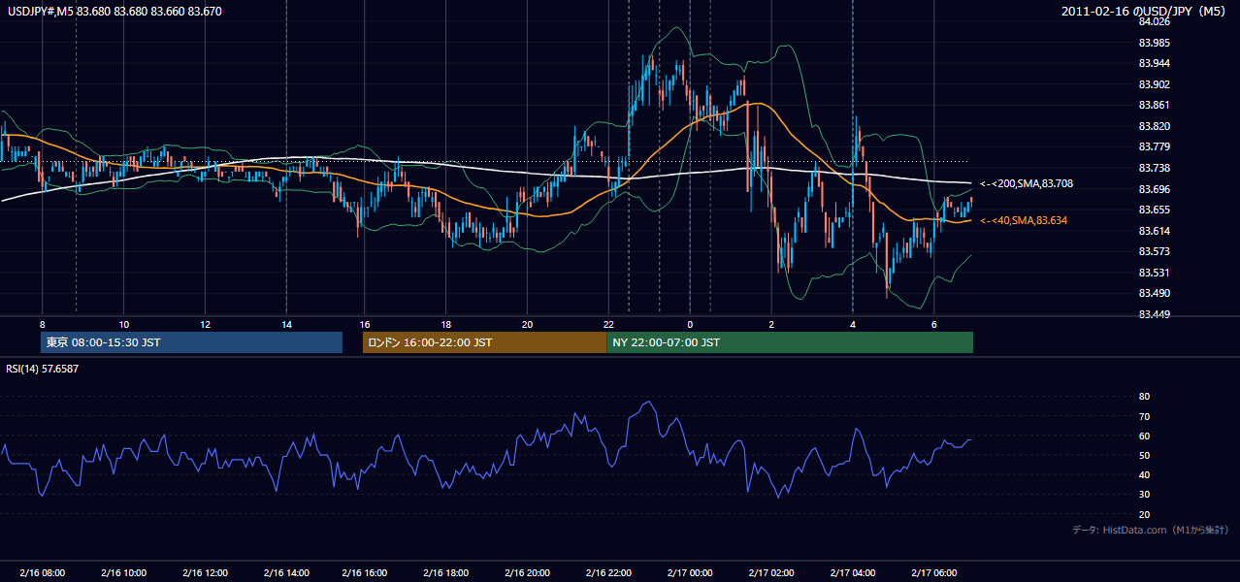Click the bottom date label 2/17 06:00
Viewport: 1240px width, 582px height.
coord(934,573)
